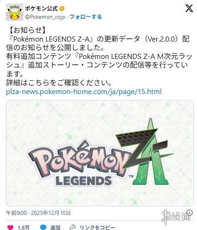Click the 返信 reply label
This screenshot has height=230, width=197.
(x=55, y=228)
